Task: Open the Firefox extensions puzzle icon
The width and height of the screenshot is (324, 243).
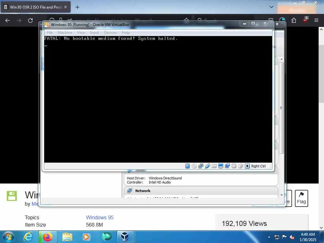Action: [x=294, y=20]
